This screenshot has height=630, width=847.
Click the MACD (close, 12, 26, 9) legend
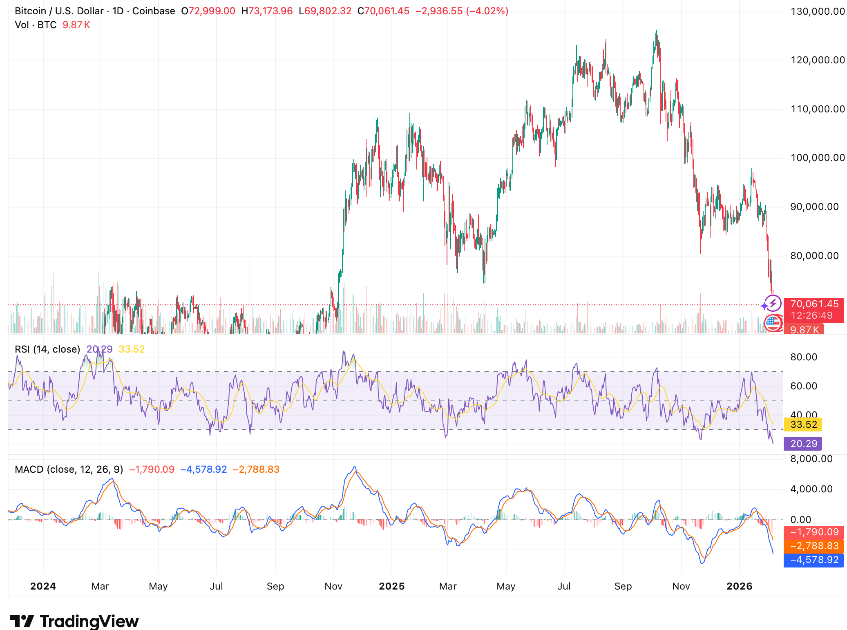(69, 469)
